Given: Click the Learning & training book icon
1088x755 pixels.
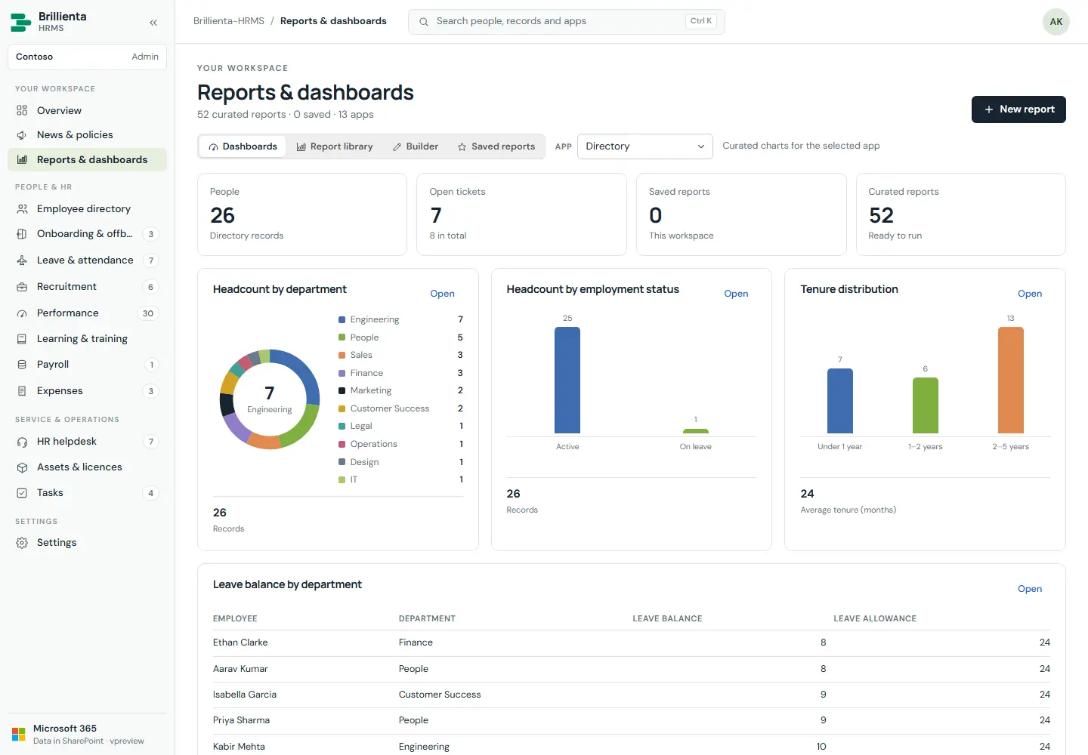Looking at the screenshot, I should point(22,339).
